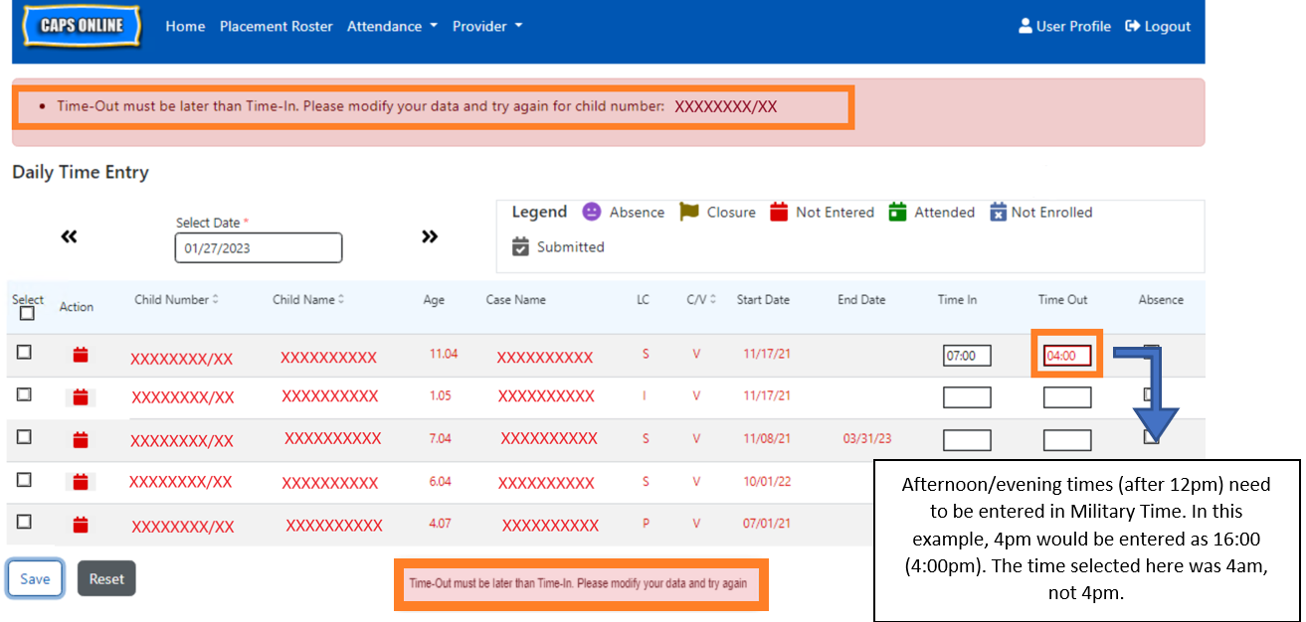
Task: Click the Logout arrow icon
Action: pos(1132,27)
